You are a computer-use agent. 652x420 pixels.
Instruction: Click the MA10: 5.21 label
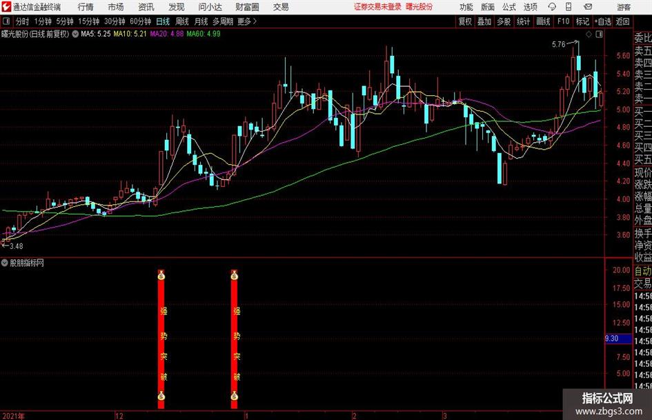click(130, 34)
